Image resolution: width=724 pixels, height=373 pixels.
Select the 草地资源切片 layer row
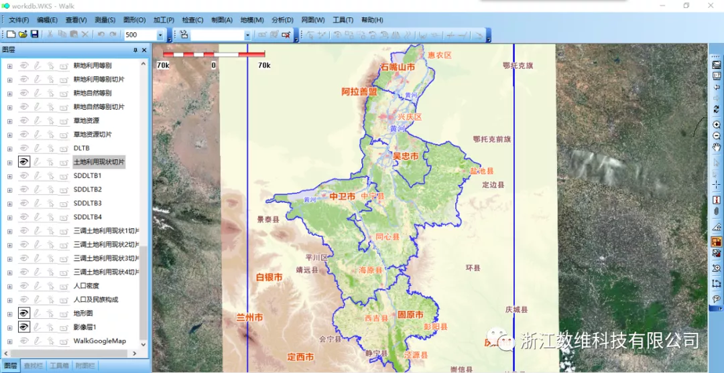point(93,135)
